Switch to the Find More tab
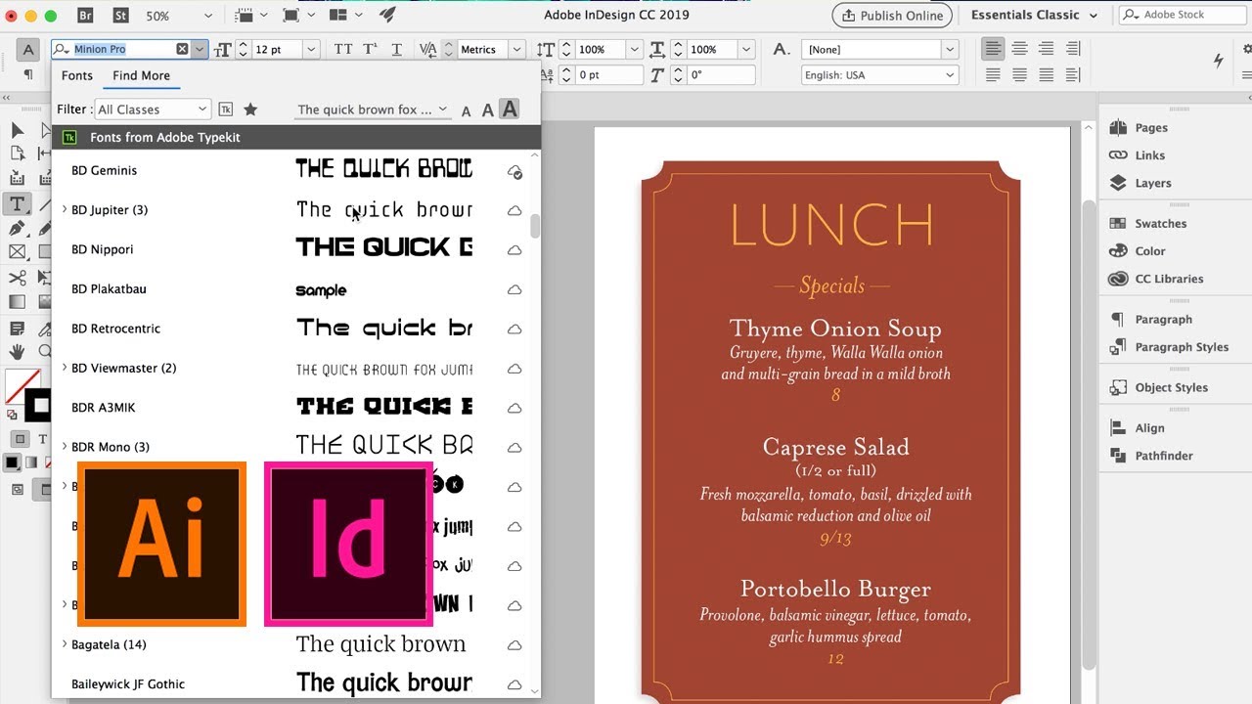Screen dimensions: 1252x704 (x=141, y=75)
